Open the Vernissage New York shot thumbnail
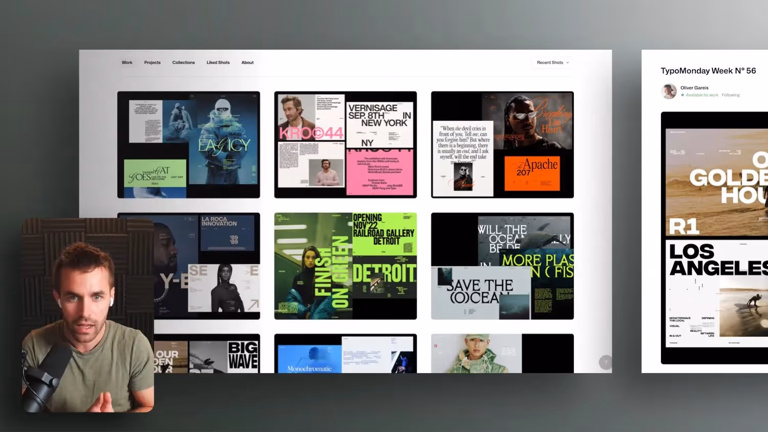 pos(346,145)
